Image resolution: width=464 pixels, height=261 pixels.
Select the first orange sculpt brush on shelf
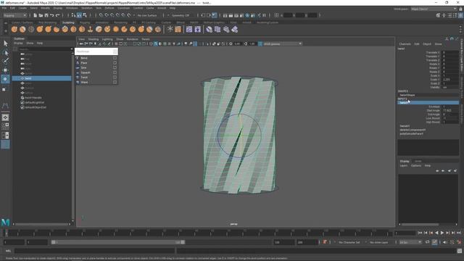[x=14, y=29]
